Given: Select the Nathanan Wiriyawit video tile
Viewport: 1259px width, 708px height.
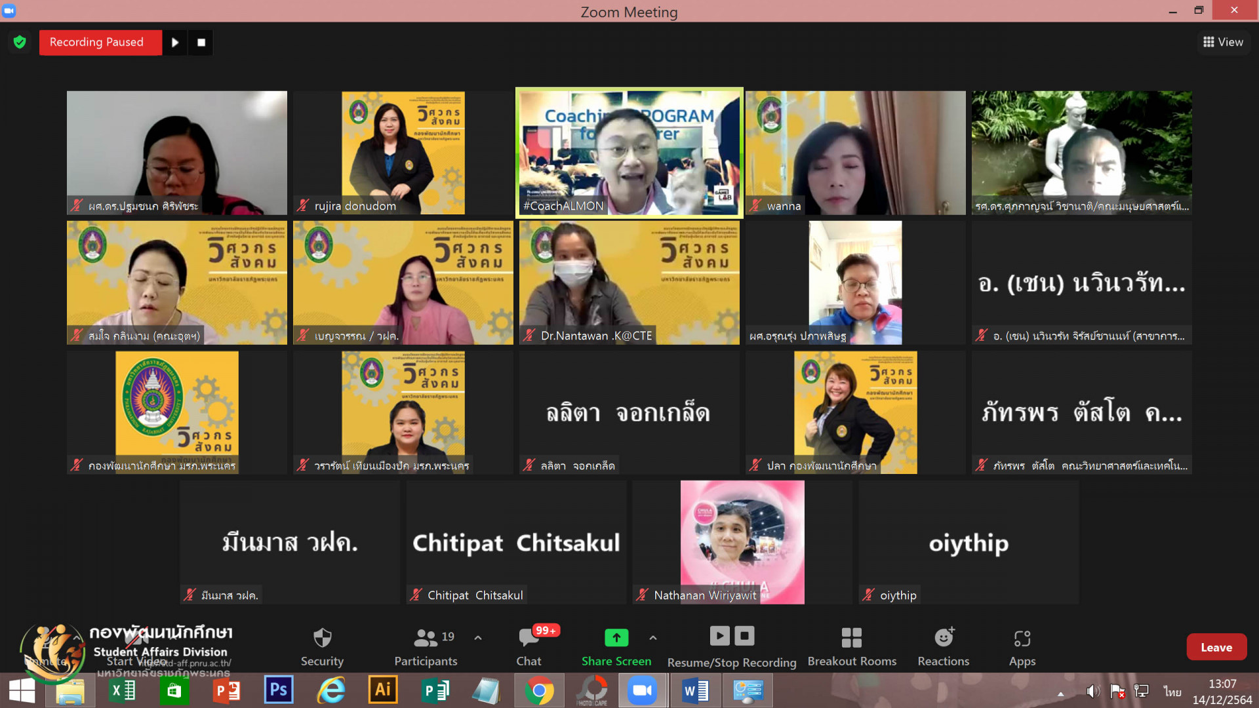Looking at the screenshot, I should 742,541.
